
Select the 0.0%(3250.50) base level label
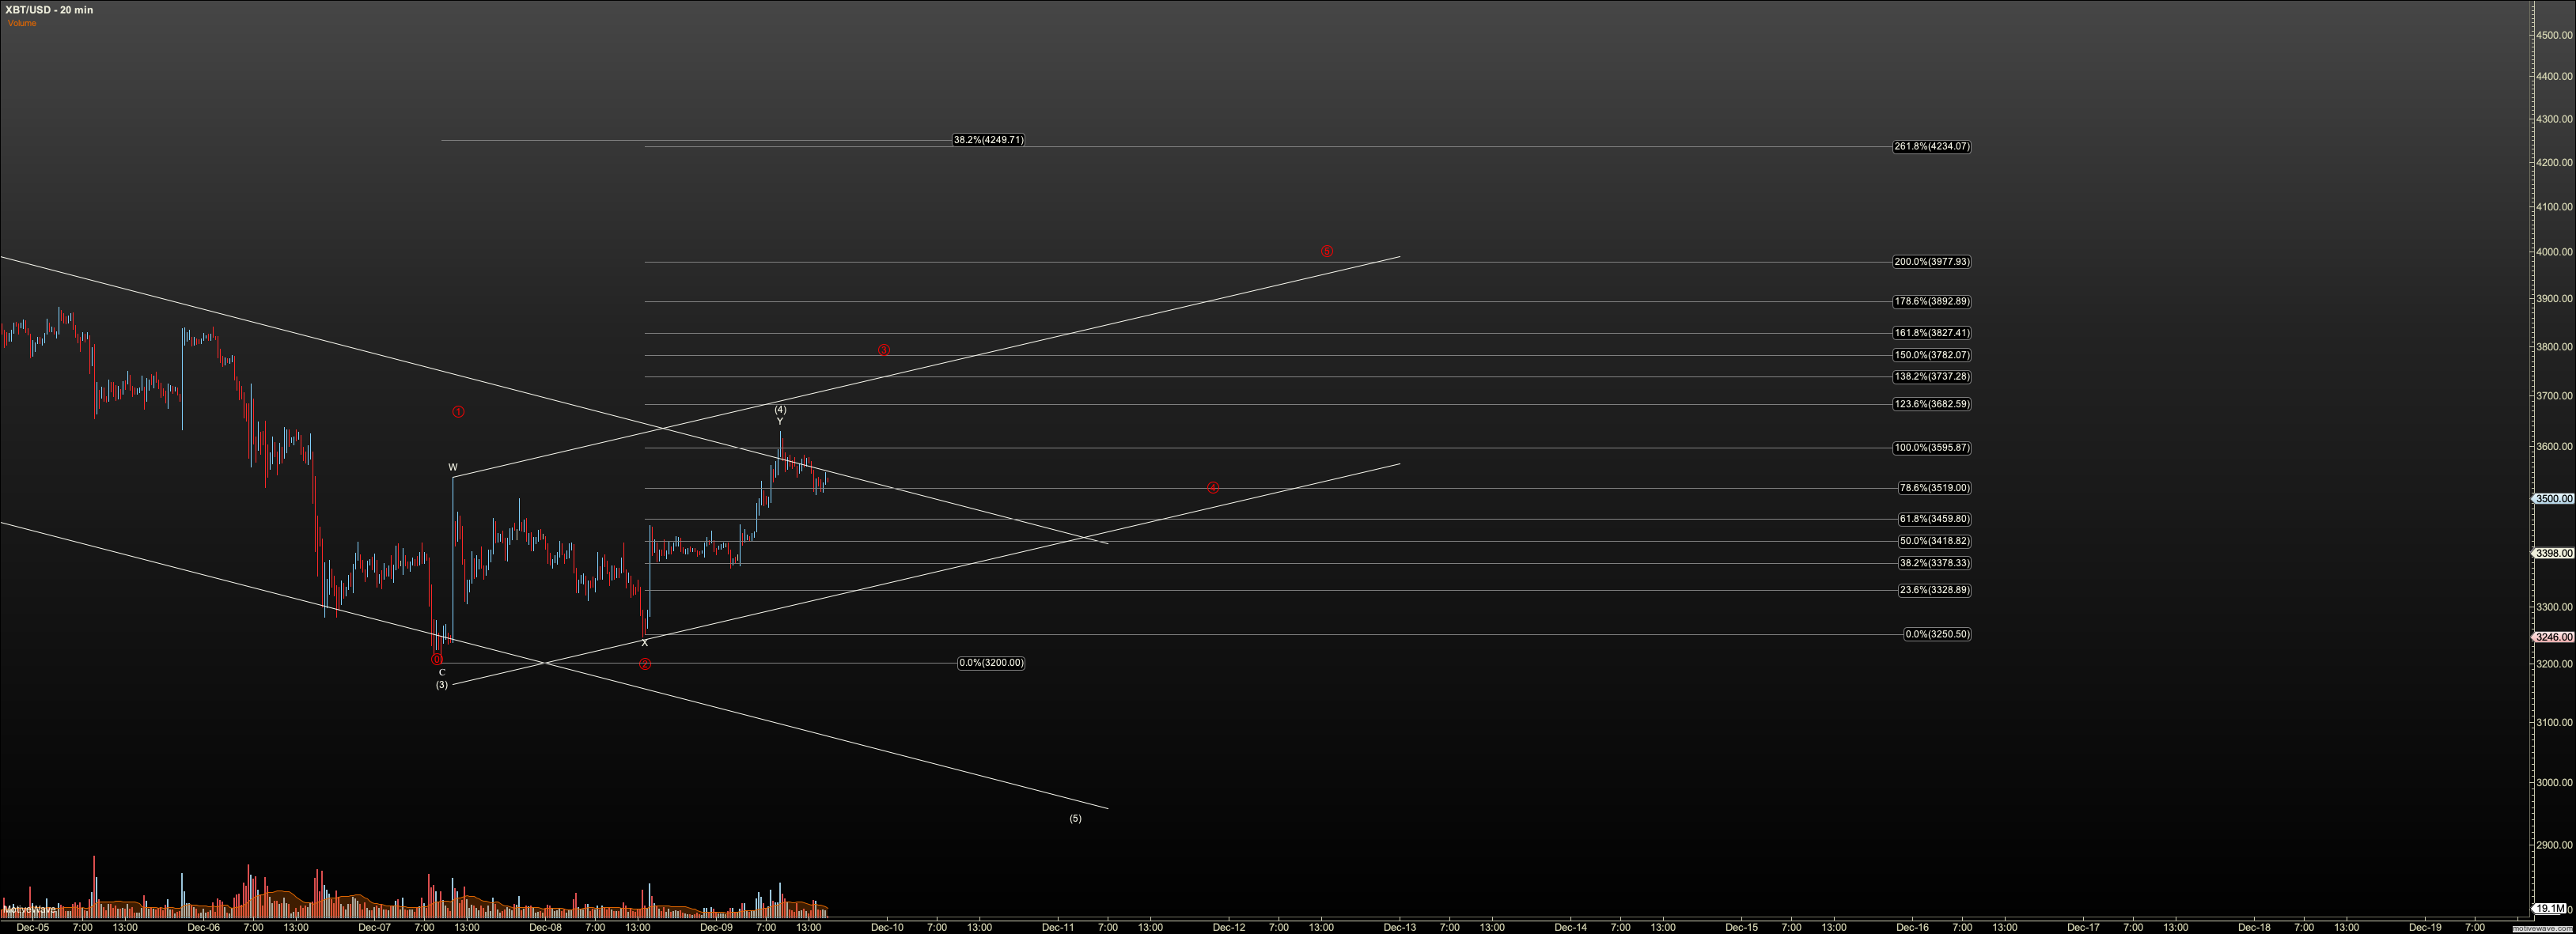point(1937,634)
